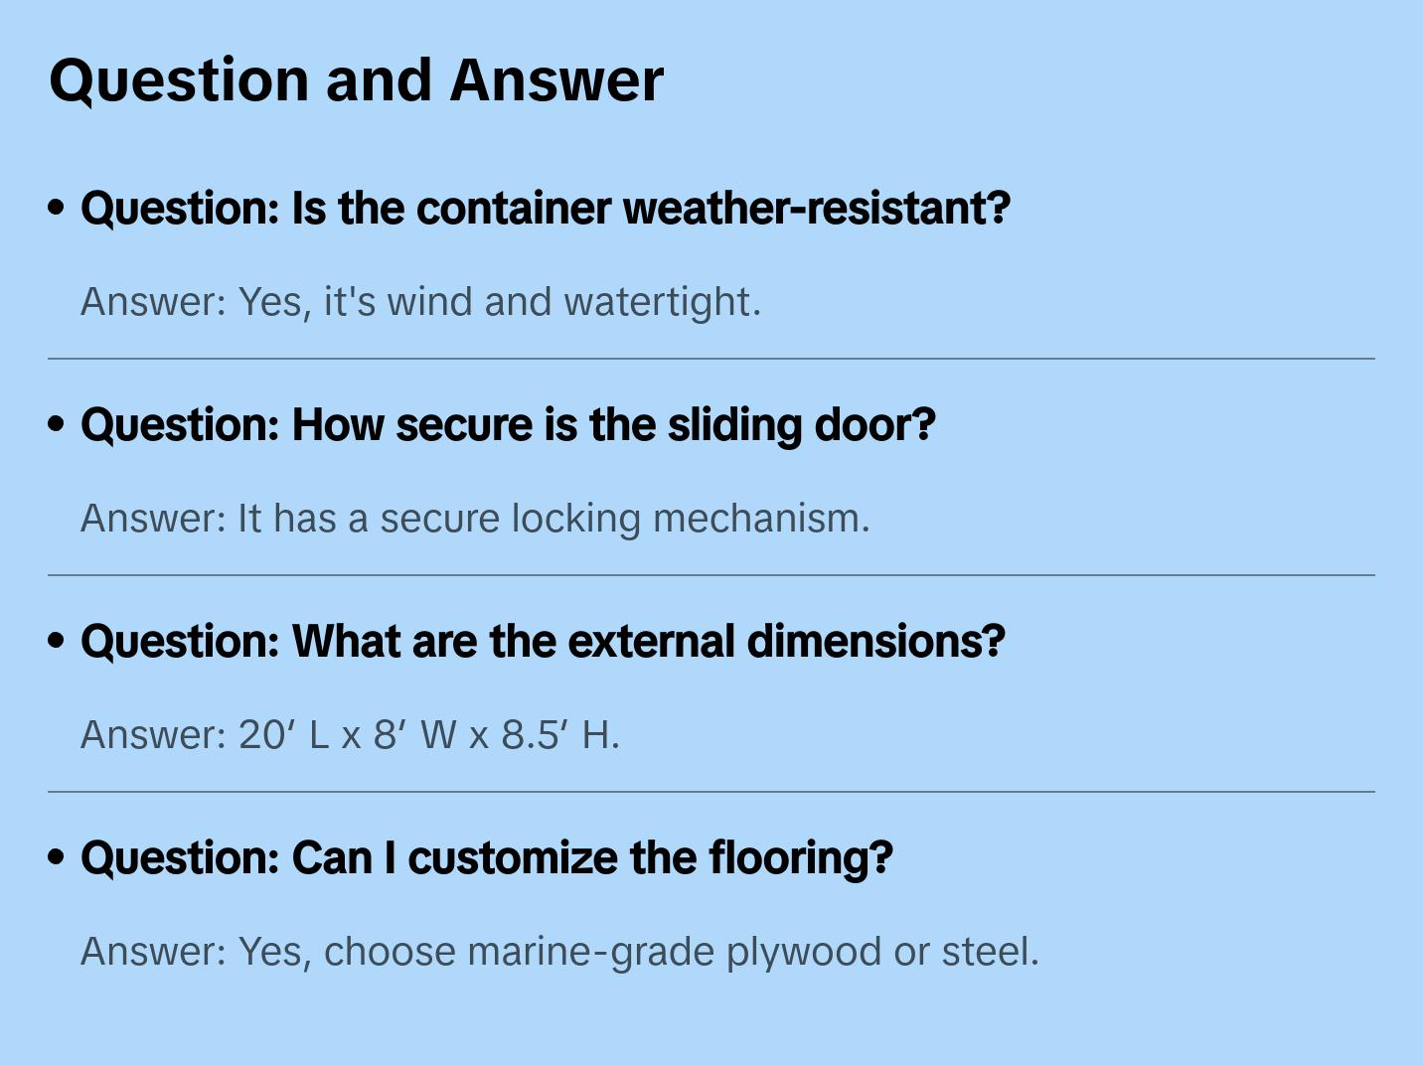The image size is (1423, 1065).
Task: Click the bullet before the flooring question
Action: point(57,858)
